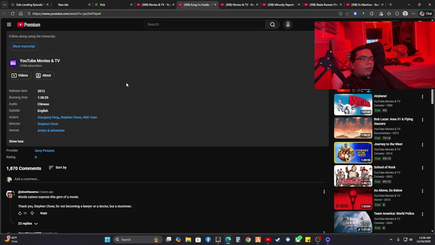Switch to the Kick browser tab

coord(114,5)
